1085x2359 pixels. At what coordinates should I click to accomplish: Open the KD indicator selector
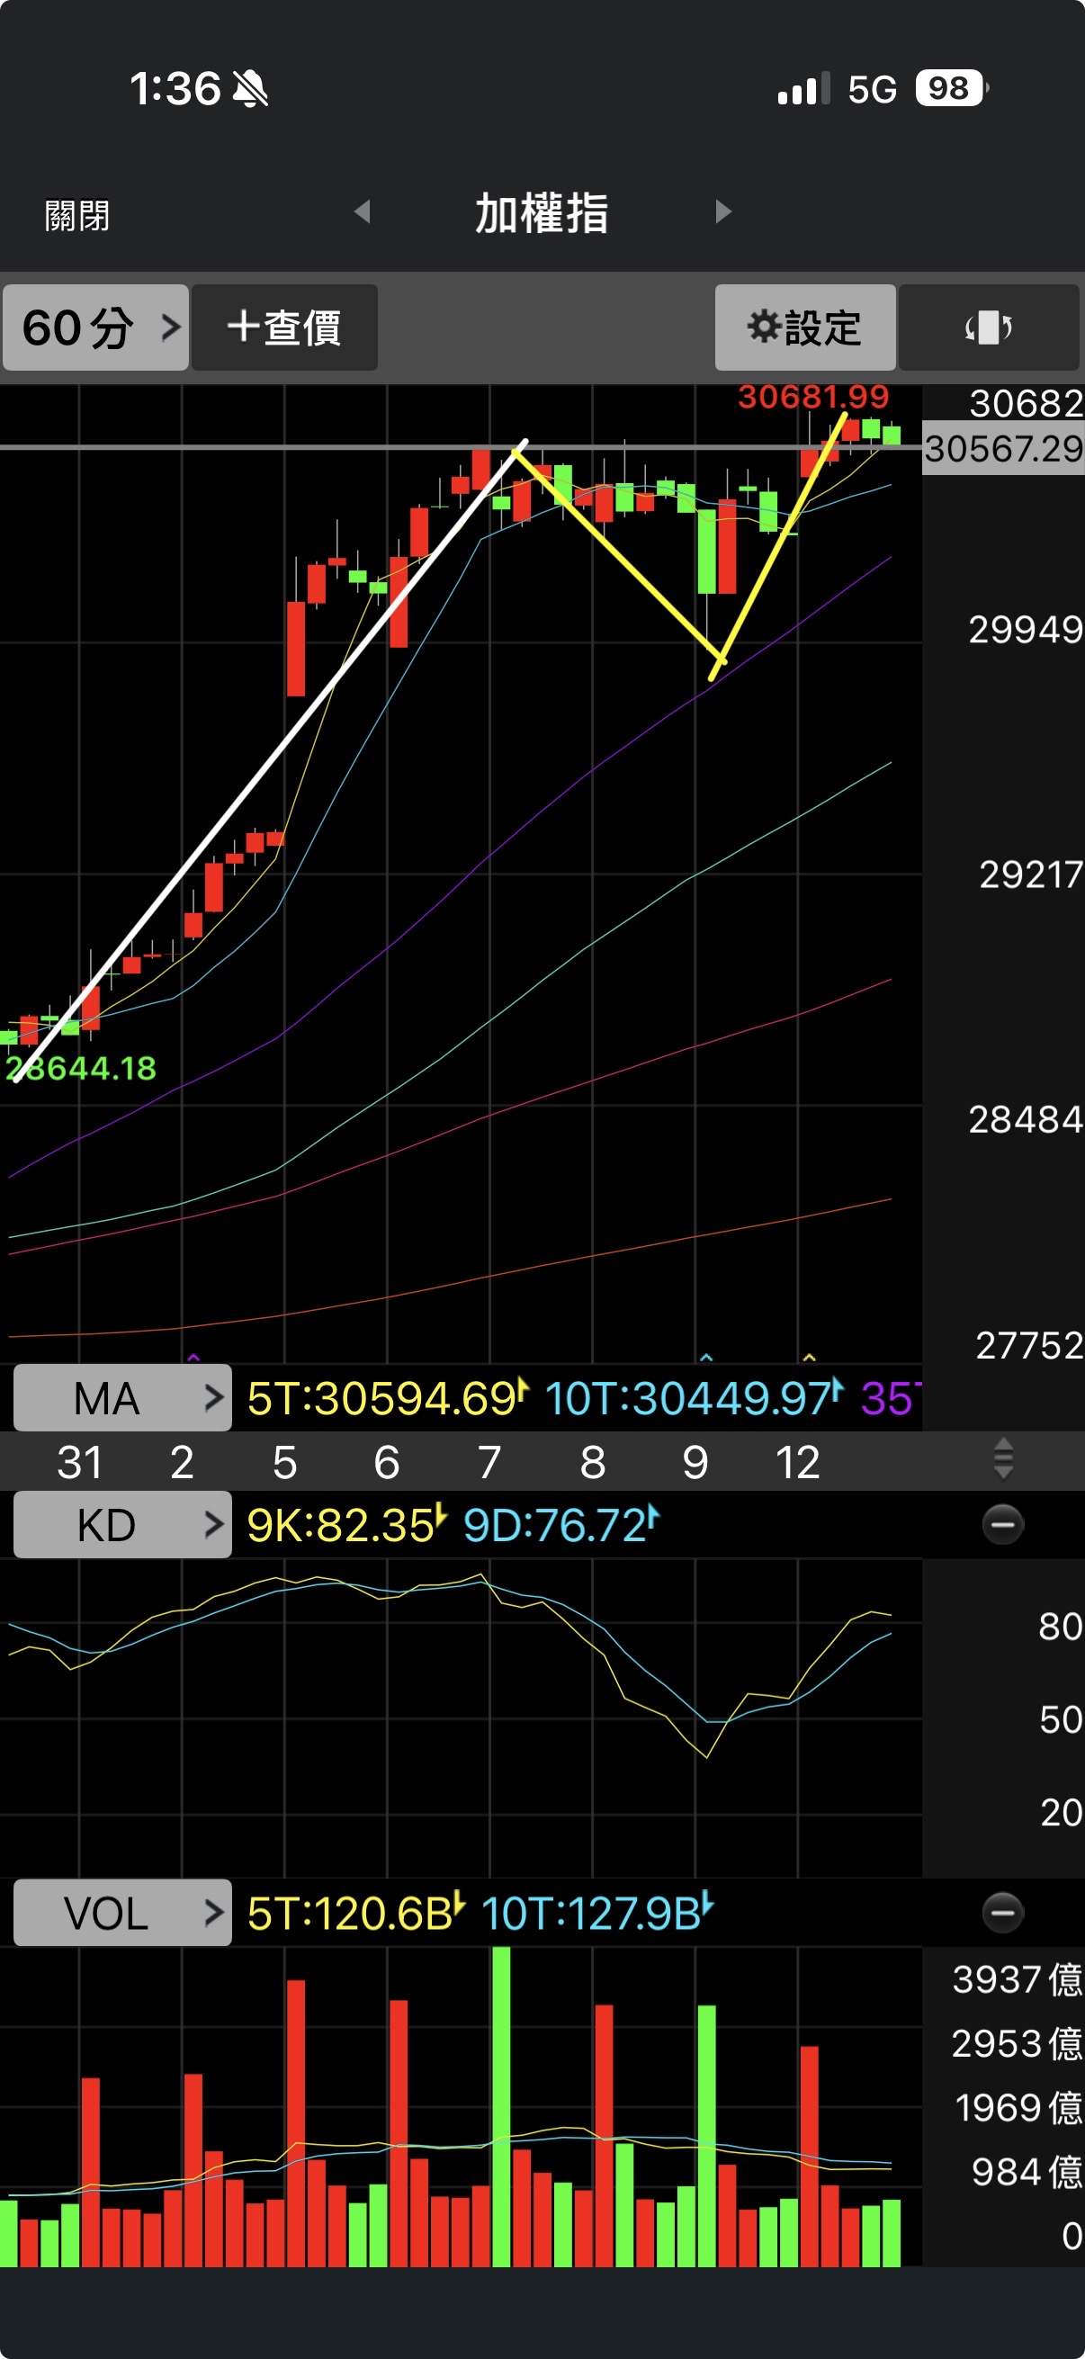[x=122, y=1525]
